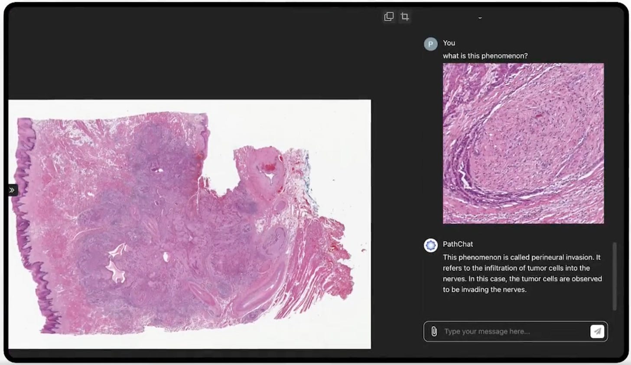Click the copy/duplicate view icon

(x=389, y=17)
